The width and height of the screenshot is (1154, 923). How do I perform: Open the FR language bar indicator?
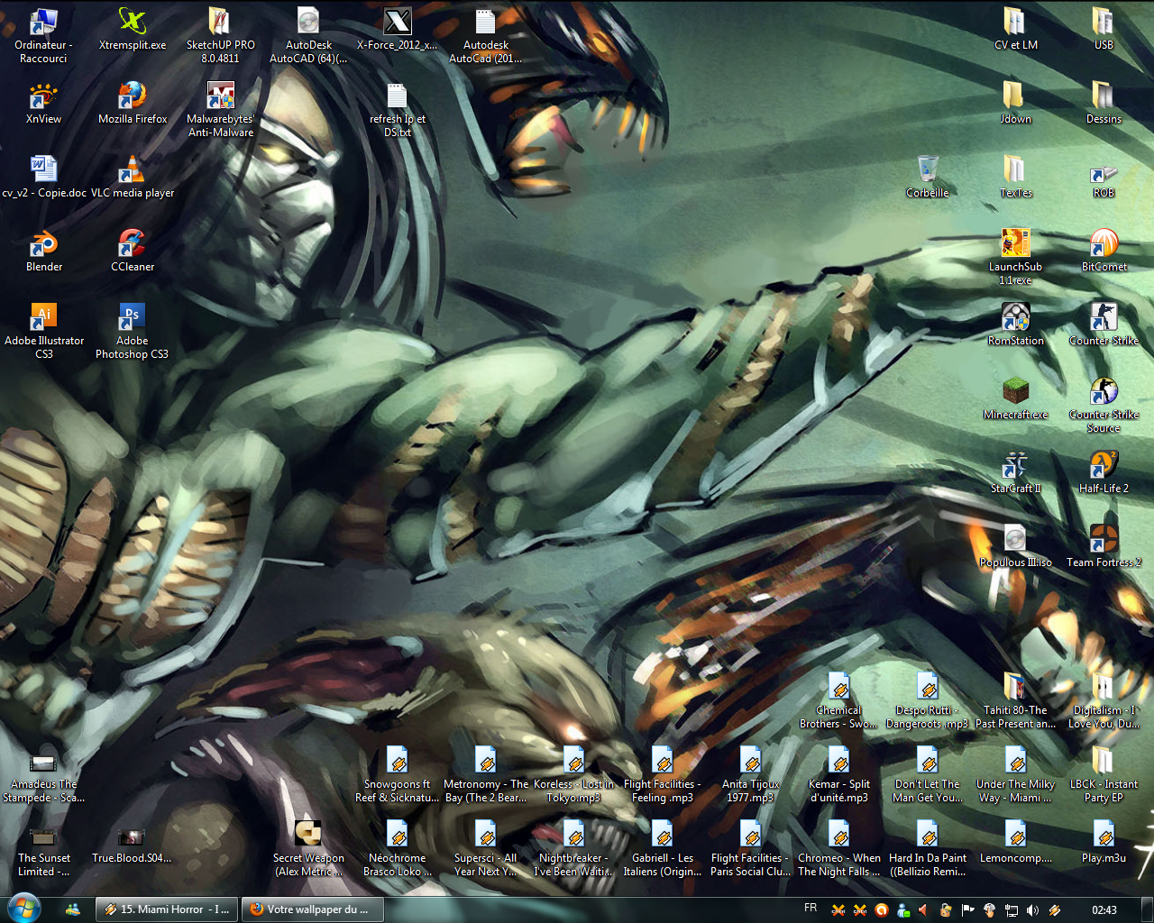tap(811, 909)
